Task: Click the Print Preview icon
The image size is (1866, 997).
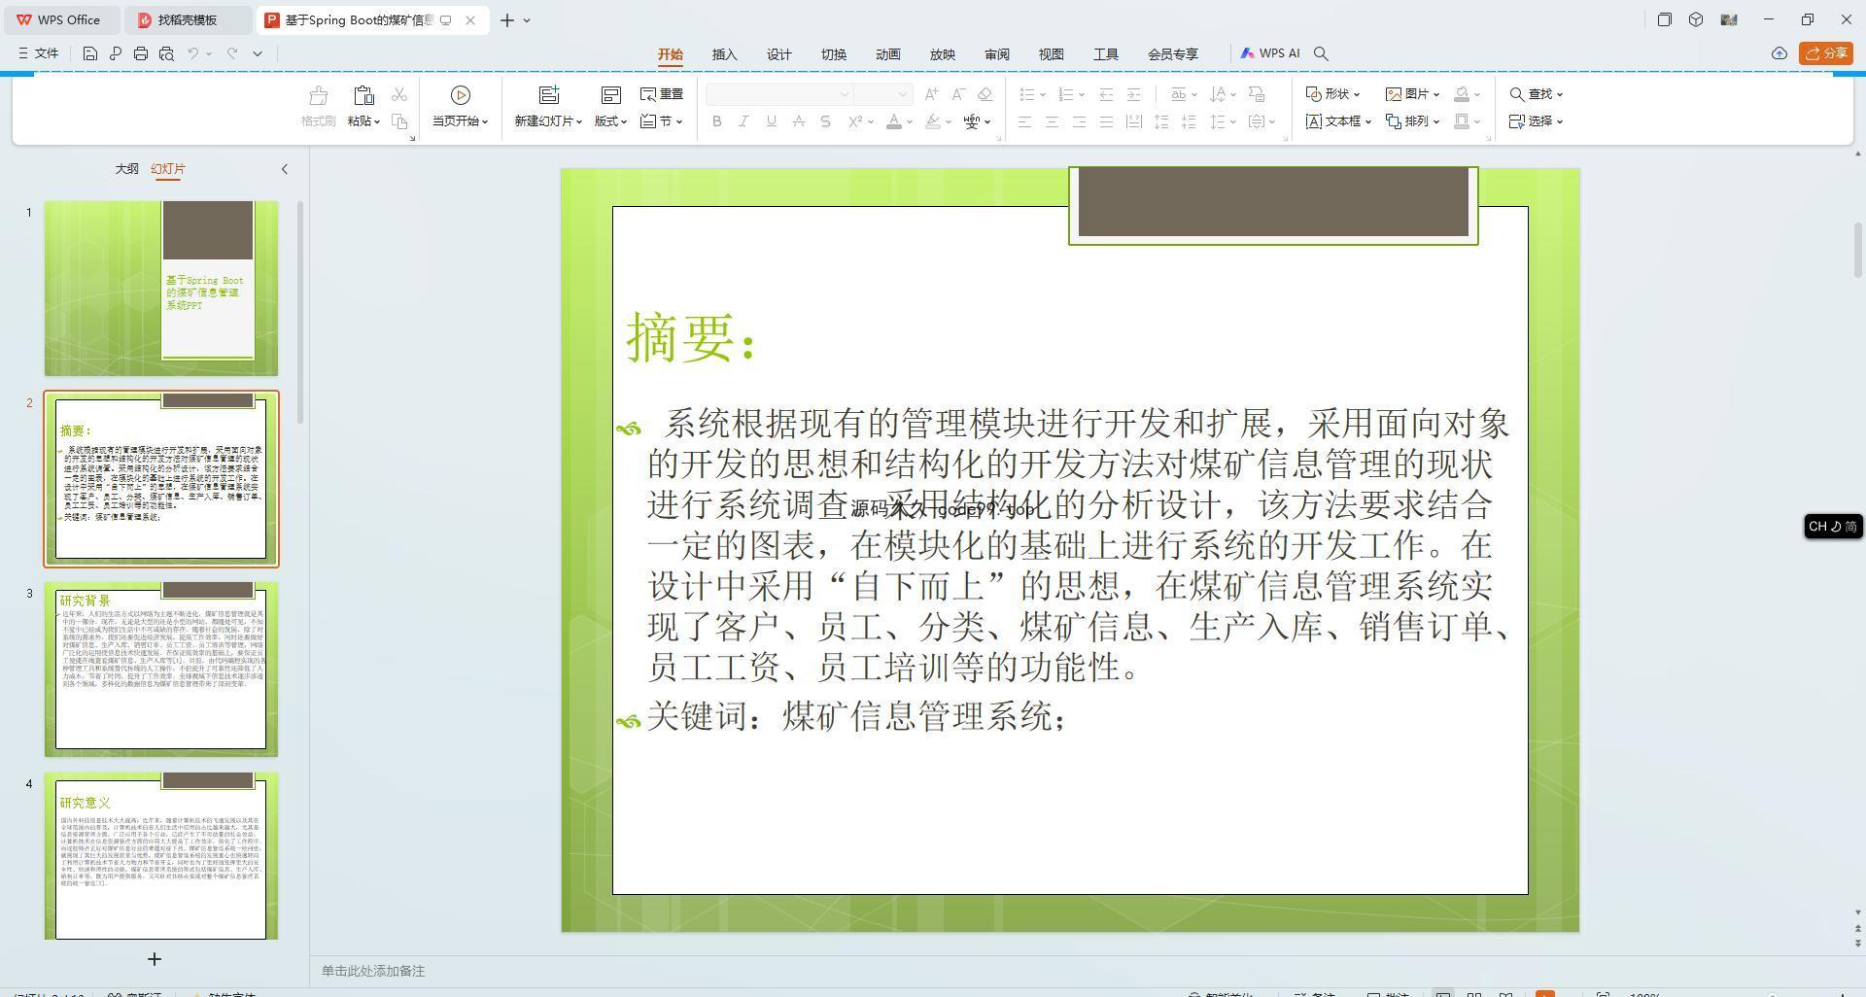Action: (x=166, y=53)
